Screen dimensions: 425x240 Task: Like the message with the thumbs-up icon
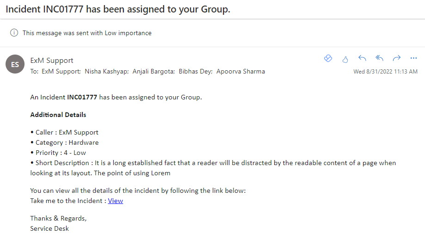coord(345,59)
